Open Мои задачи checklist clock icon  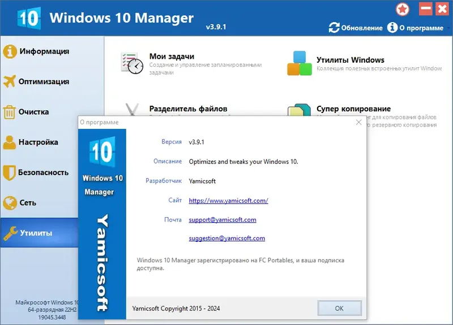132,63
